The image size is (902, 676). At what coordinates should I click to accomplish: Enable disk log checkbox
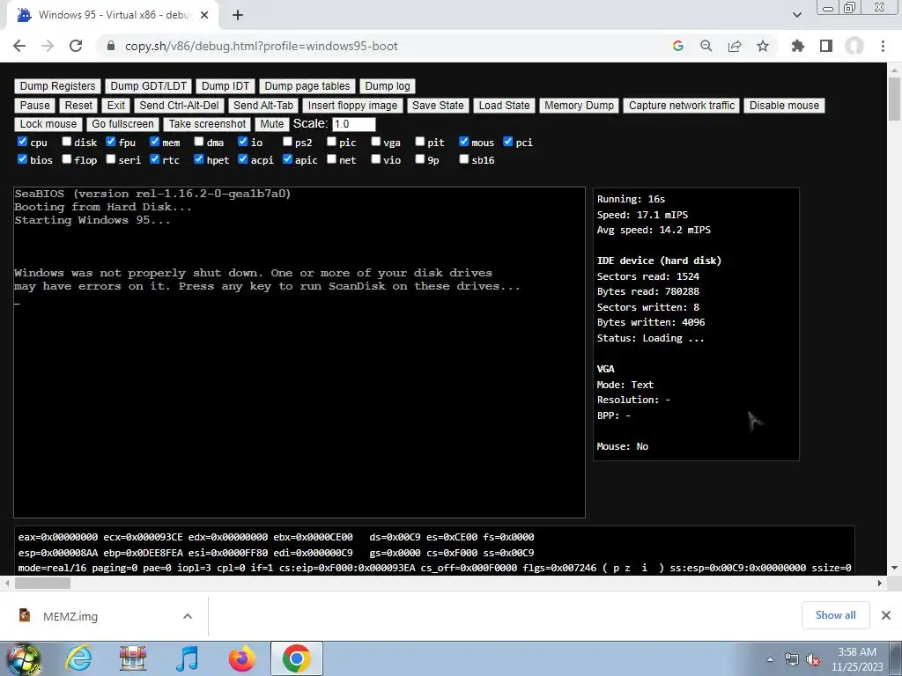pos(67,142)
